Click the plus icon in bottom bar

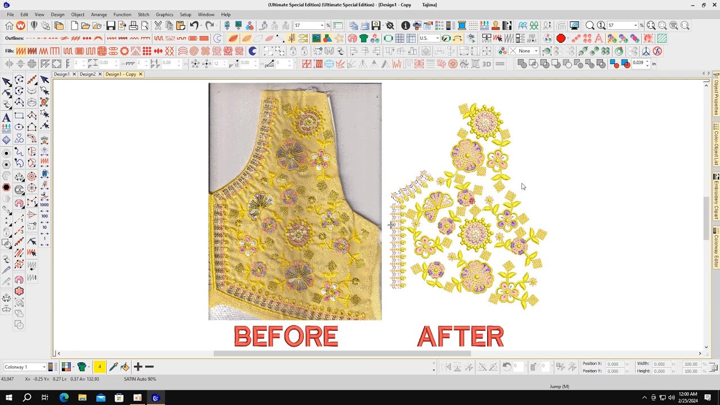(138, 367)
